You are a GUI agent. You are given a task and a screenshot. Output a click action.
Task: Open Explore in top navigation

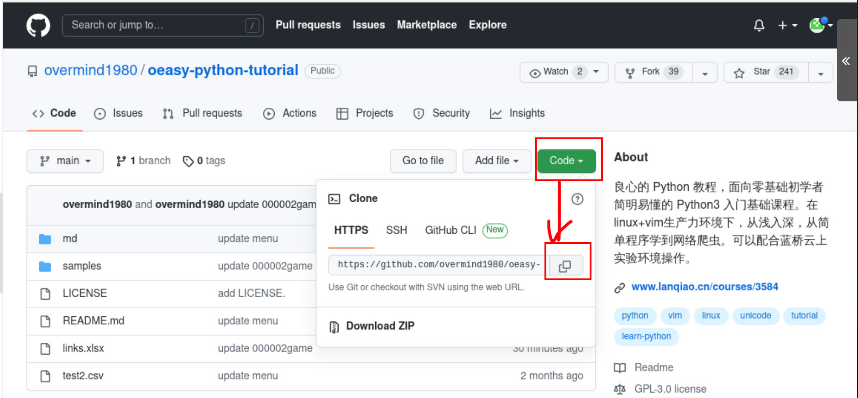click(x=487, y=25)
